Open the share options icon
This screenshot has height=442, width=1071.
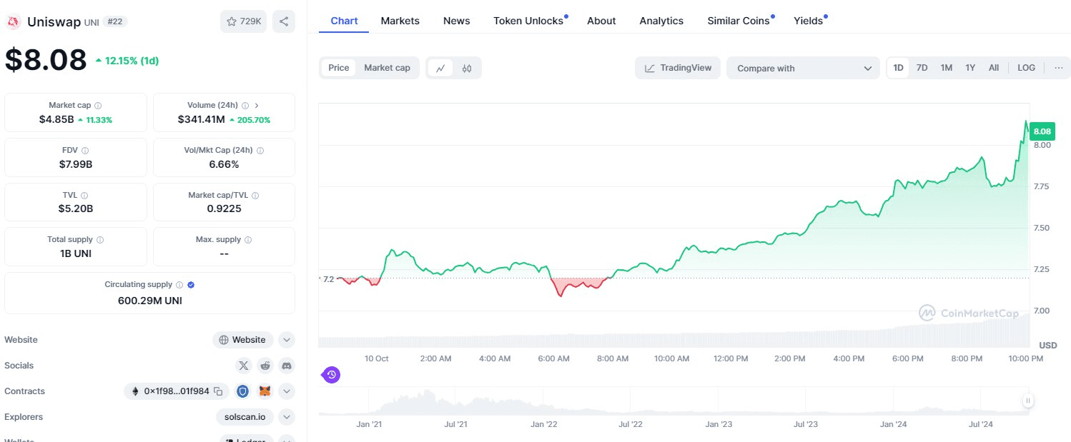(x=284, y=21)
